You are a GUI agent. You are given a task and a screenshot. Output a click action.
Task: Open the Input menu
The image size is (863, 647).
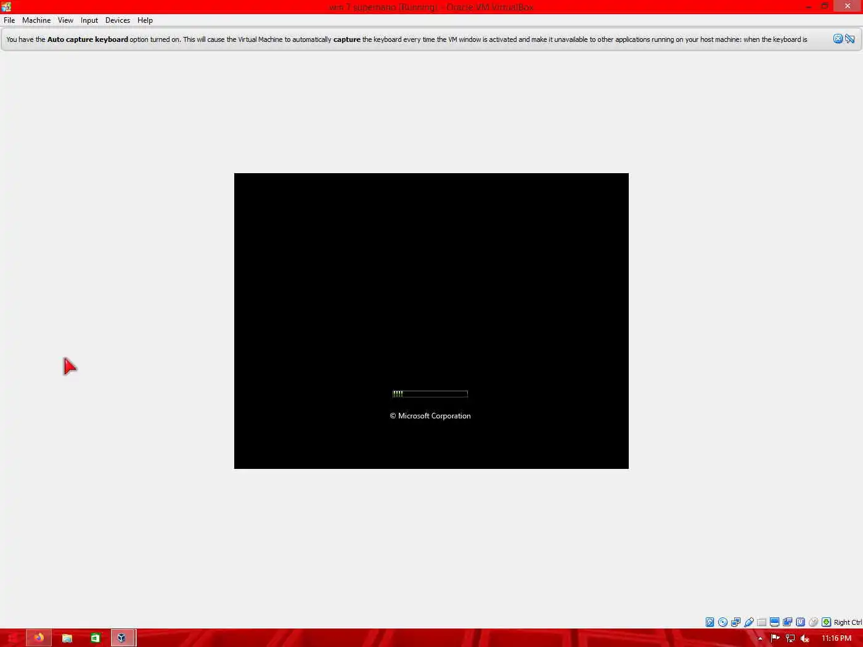89,20
